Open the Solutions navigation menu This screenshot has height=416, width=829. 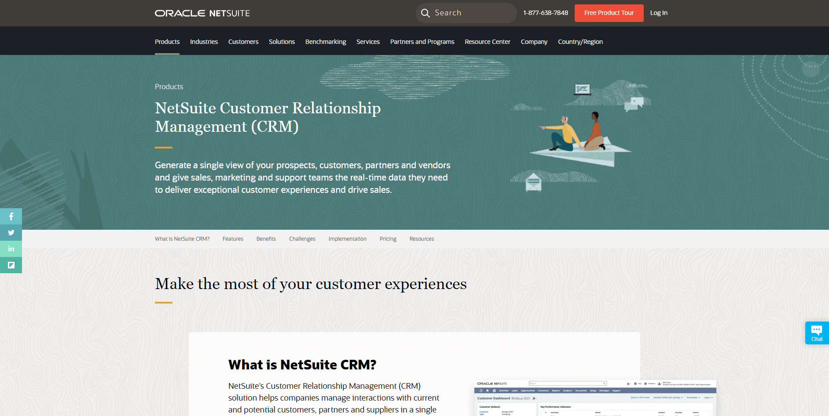pos(282,41)
